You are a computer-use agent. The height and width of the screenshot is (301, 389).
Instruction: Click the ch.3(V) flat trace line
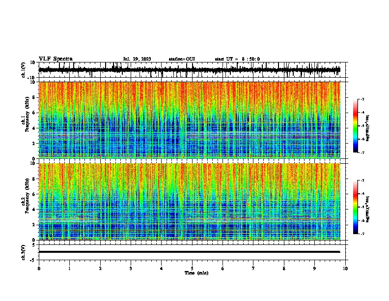pos(190,252)
